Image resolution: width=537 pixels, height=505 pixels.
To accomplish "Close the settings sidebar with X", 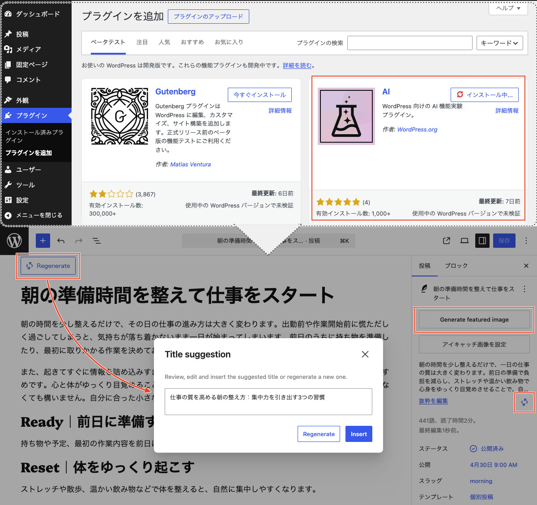I will tap(526, 266).
